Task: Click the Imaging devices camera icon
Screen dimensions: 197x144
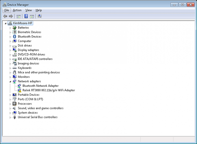Action: click(14, 63)
